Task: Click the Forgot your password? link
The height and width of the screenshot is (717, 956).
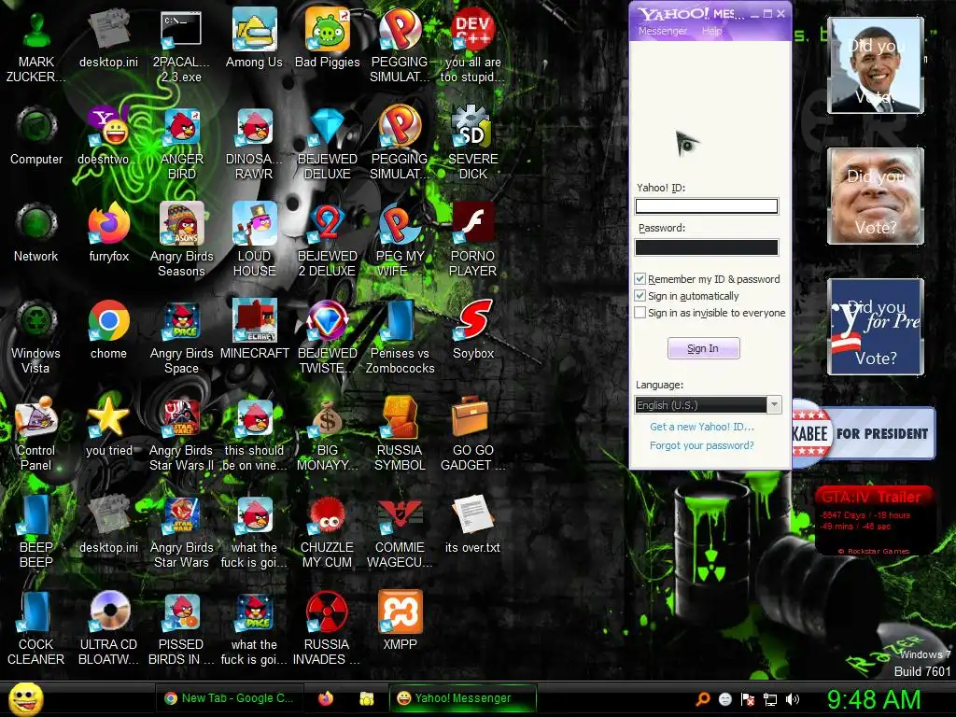Action: tap(702, 445)
